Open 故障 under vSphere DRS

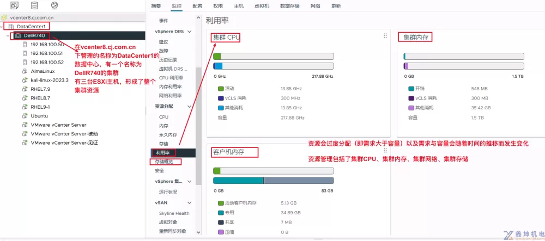[x=163, y=51]
